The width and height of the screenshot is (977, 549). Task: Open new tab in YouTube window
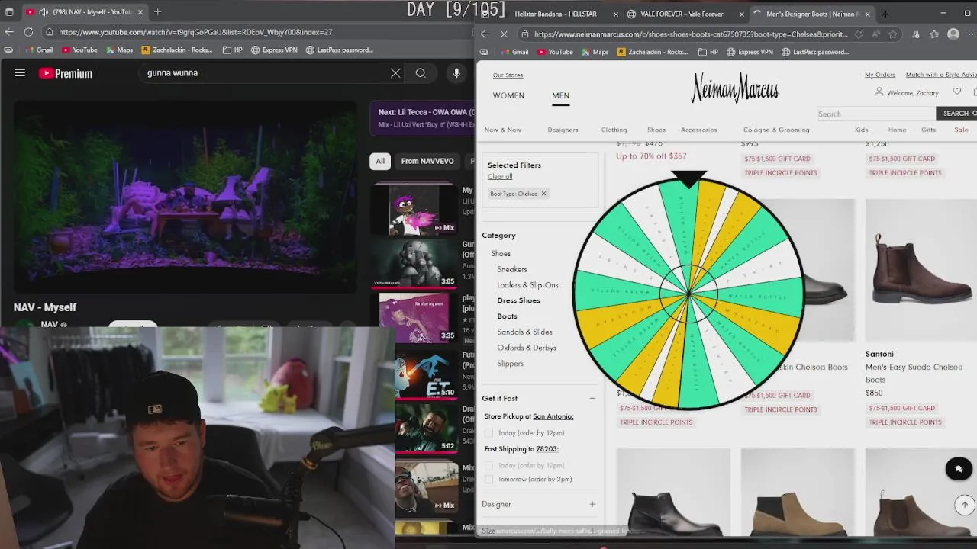pos(157,12)
